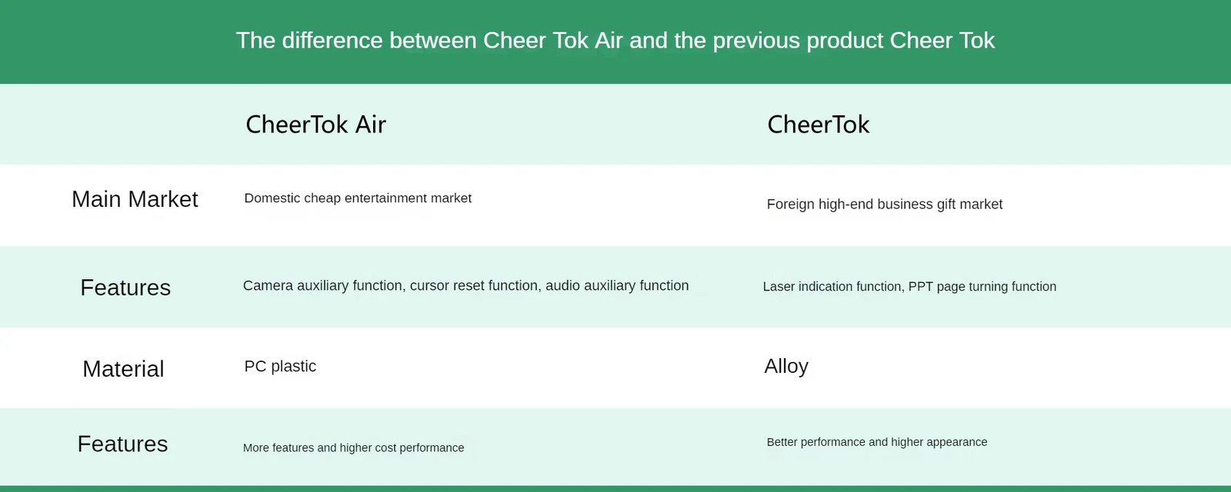Select Foreign high-end business gift market text
Screen dimensions: 1231x492
pos(884,204)
